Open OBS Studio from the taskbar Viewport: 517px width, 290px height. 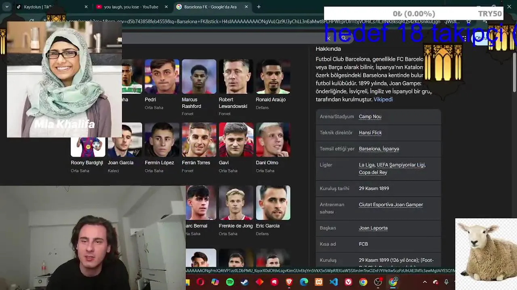point(378,282)
